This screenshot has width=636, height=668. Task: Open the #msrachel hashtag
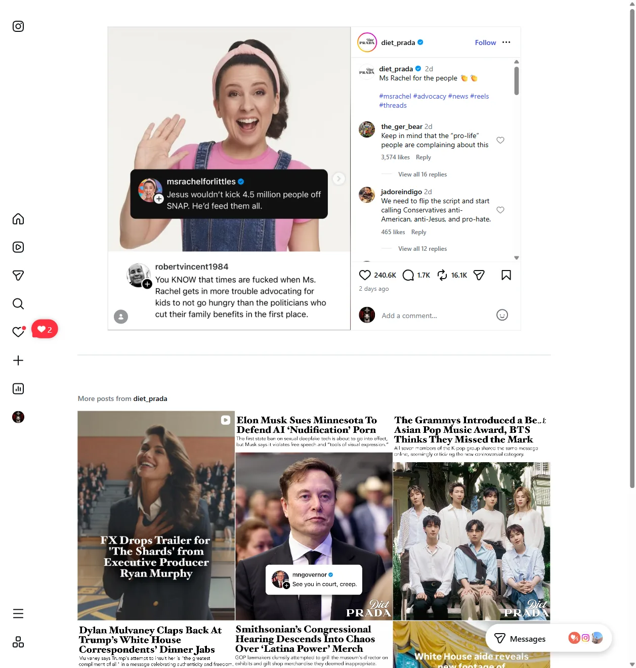click(x=395, y=96)
